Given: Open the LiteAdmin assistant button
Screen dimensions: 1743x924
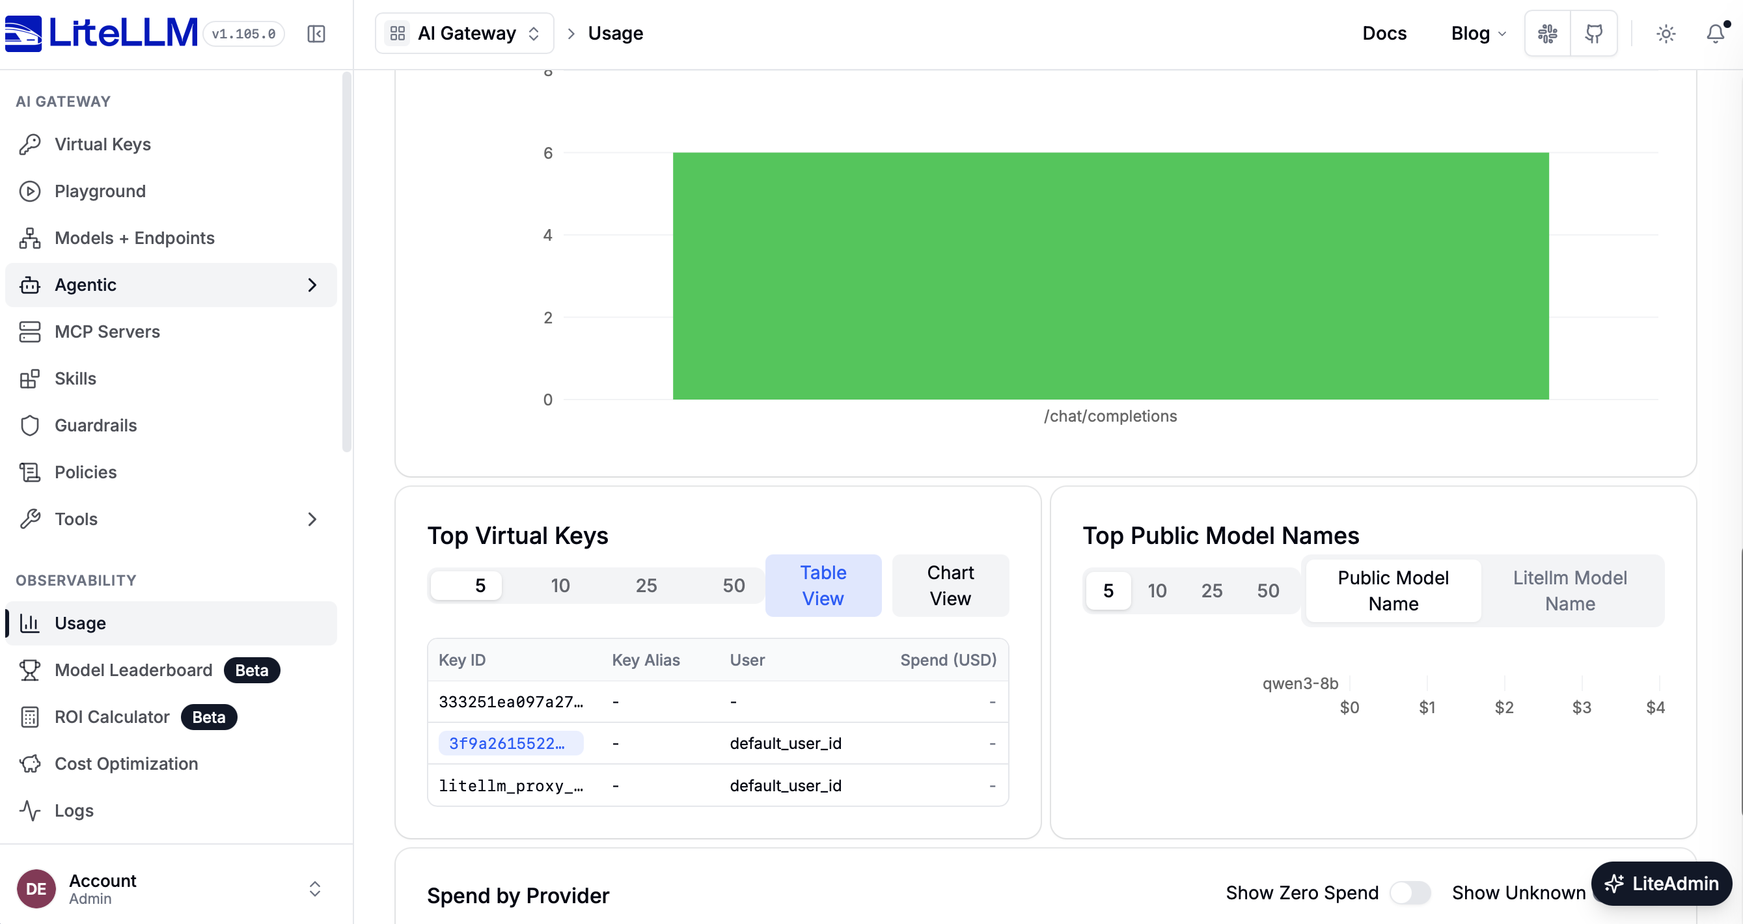Looking at the screenshot, I should point(1661,884).
